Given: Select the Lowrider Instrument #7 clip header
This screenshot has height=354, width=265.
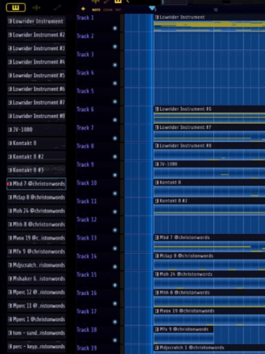Looking at the screenshot, I should (x=209, y=127).
